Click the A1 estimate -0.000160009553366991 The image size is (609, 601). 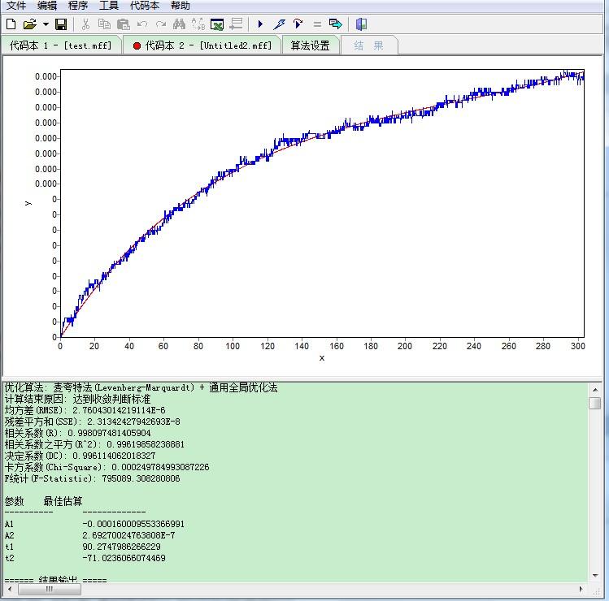pyautogui.click(x=133, y=524)
